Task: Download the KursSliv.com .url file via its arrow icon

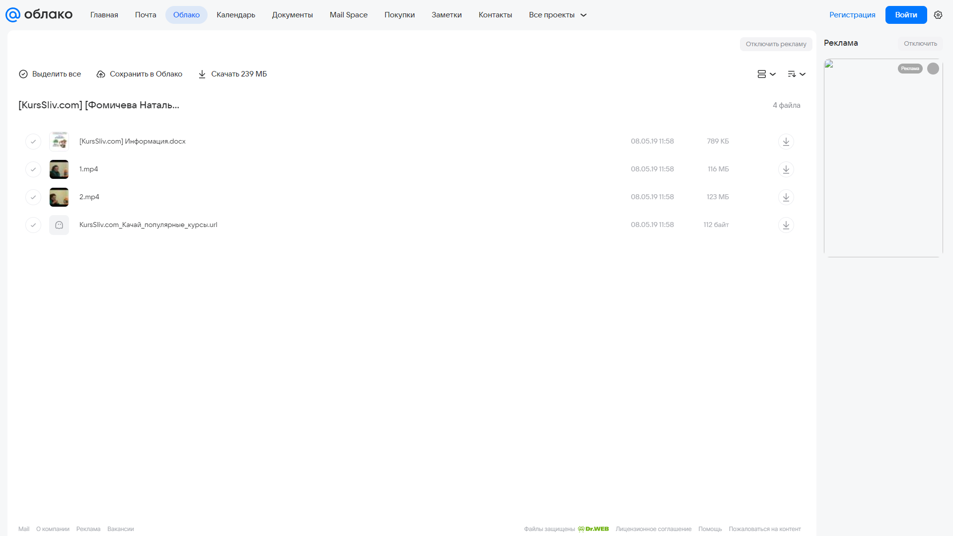Action: coord(786,225)
